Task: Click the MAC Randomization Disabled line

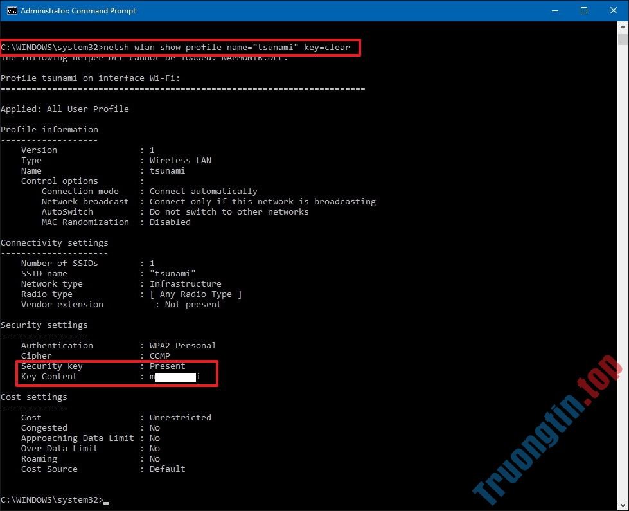Action: coord(116,222)
